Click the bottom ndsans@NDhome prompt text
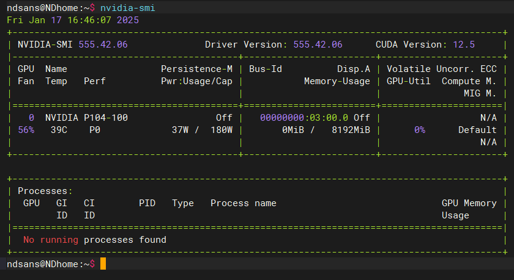Screen dimensions: 514x280 tap(51, 264)
